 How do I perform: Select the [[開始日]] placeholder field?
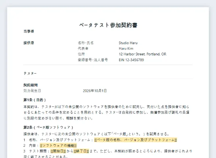[58, 151]
